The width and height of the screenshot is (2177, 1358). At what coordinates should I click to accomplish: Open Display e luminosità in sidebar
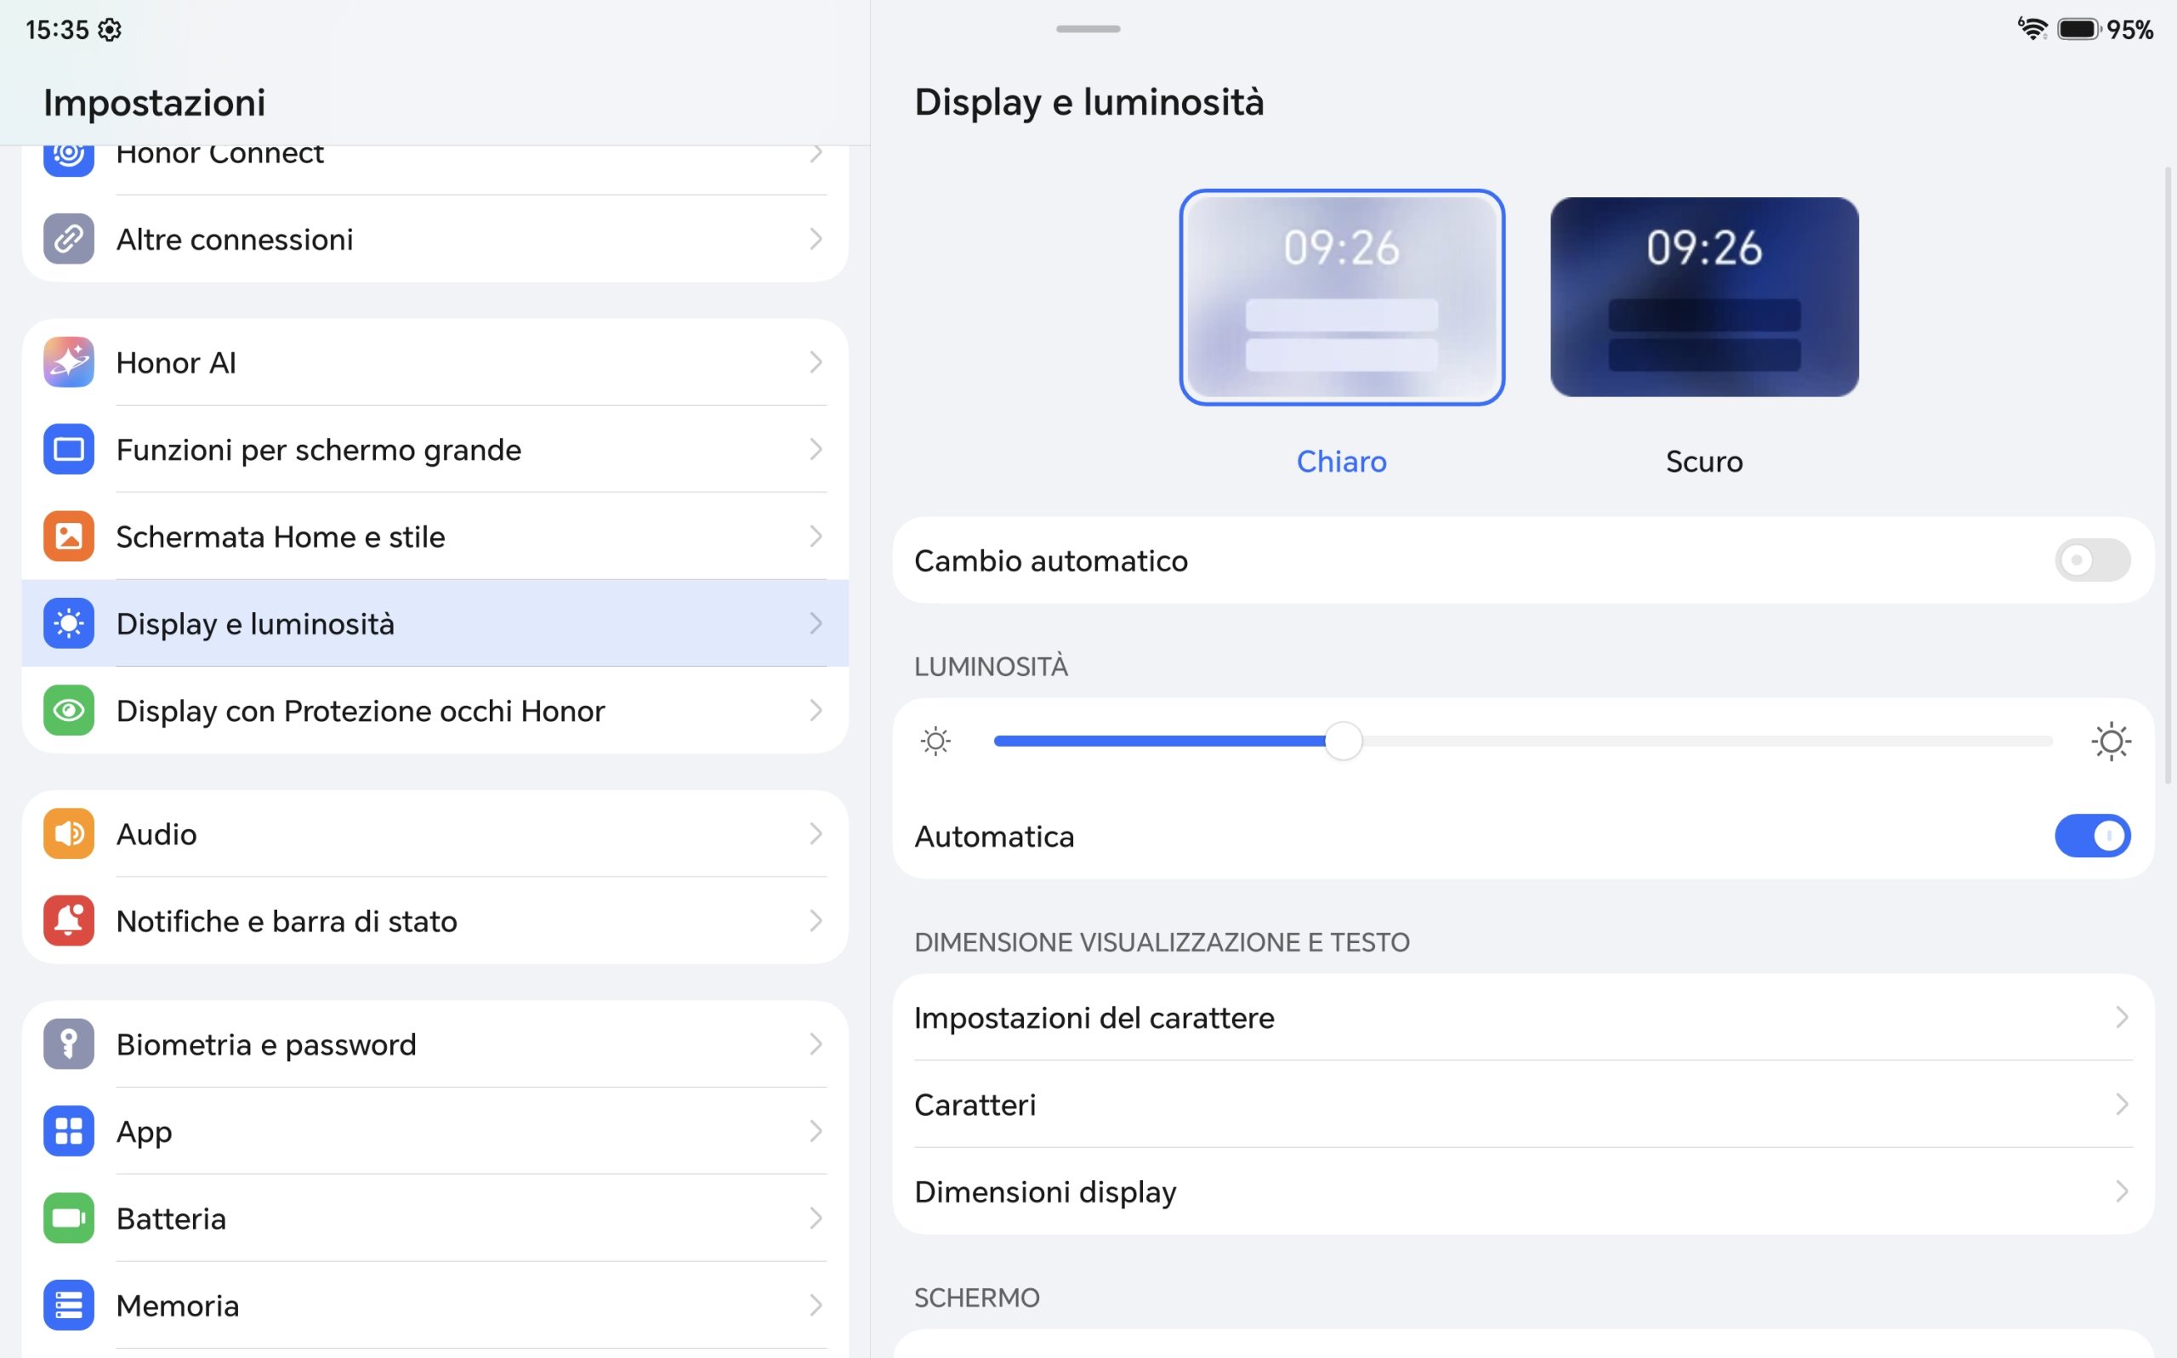[435, 623]
